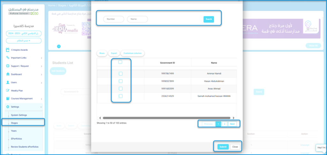
Task: Click the cell 9991683599
Action: pyautogui.click(x=167, y=89)
